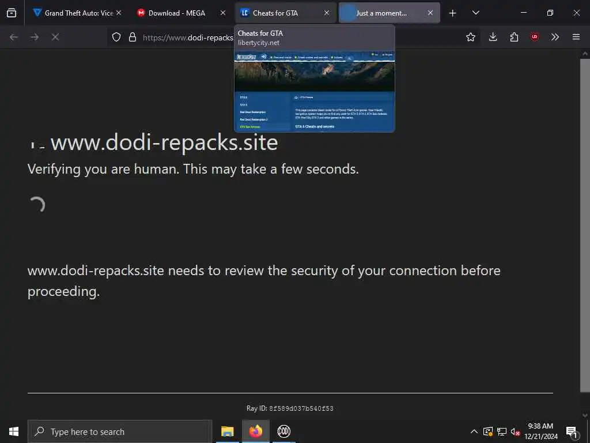Open the 9:38 AM clock and calendar

[x=540, y=431]
